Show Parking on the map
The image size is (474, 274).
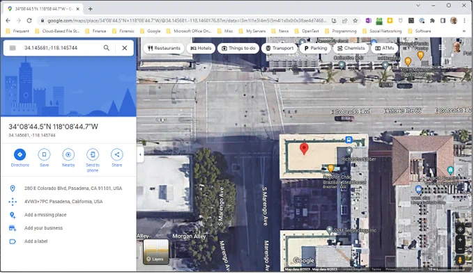(x=315, y=48)
